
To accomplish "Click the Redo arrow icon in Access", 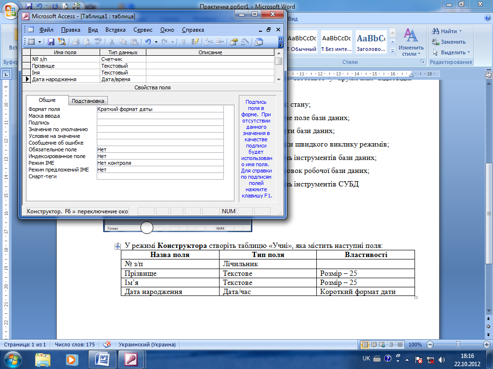I will tap(165, 42).
